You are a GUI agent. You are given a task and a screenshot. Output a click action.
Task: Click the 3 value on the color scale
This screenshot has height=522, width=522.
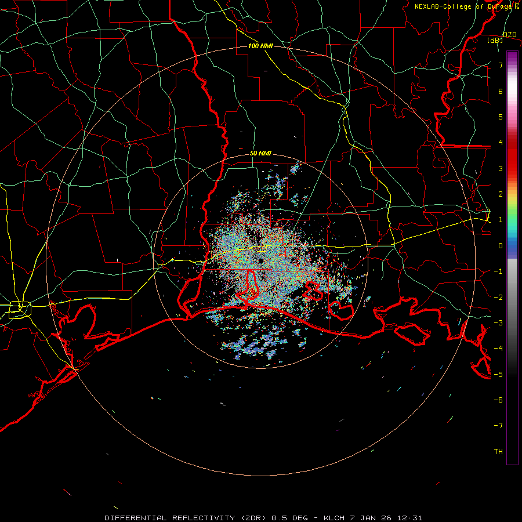point(501,168)
